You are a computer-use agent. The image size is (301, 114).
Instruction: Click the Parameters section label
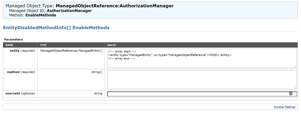(x=14, y=39)
